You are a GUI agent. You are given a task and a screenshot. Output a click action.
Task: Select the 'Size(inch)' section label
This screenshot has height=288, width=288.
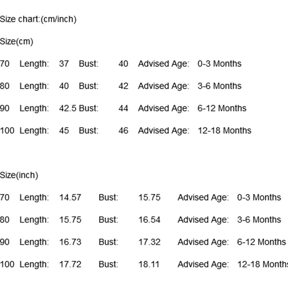[x=19, y=175]
